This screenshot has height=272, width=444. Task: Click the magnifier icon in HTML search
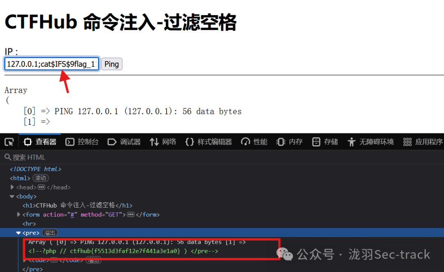tap(8, 157)
